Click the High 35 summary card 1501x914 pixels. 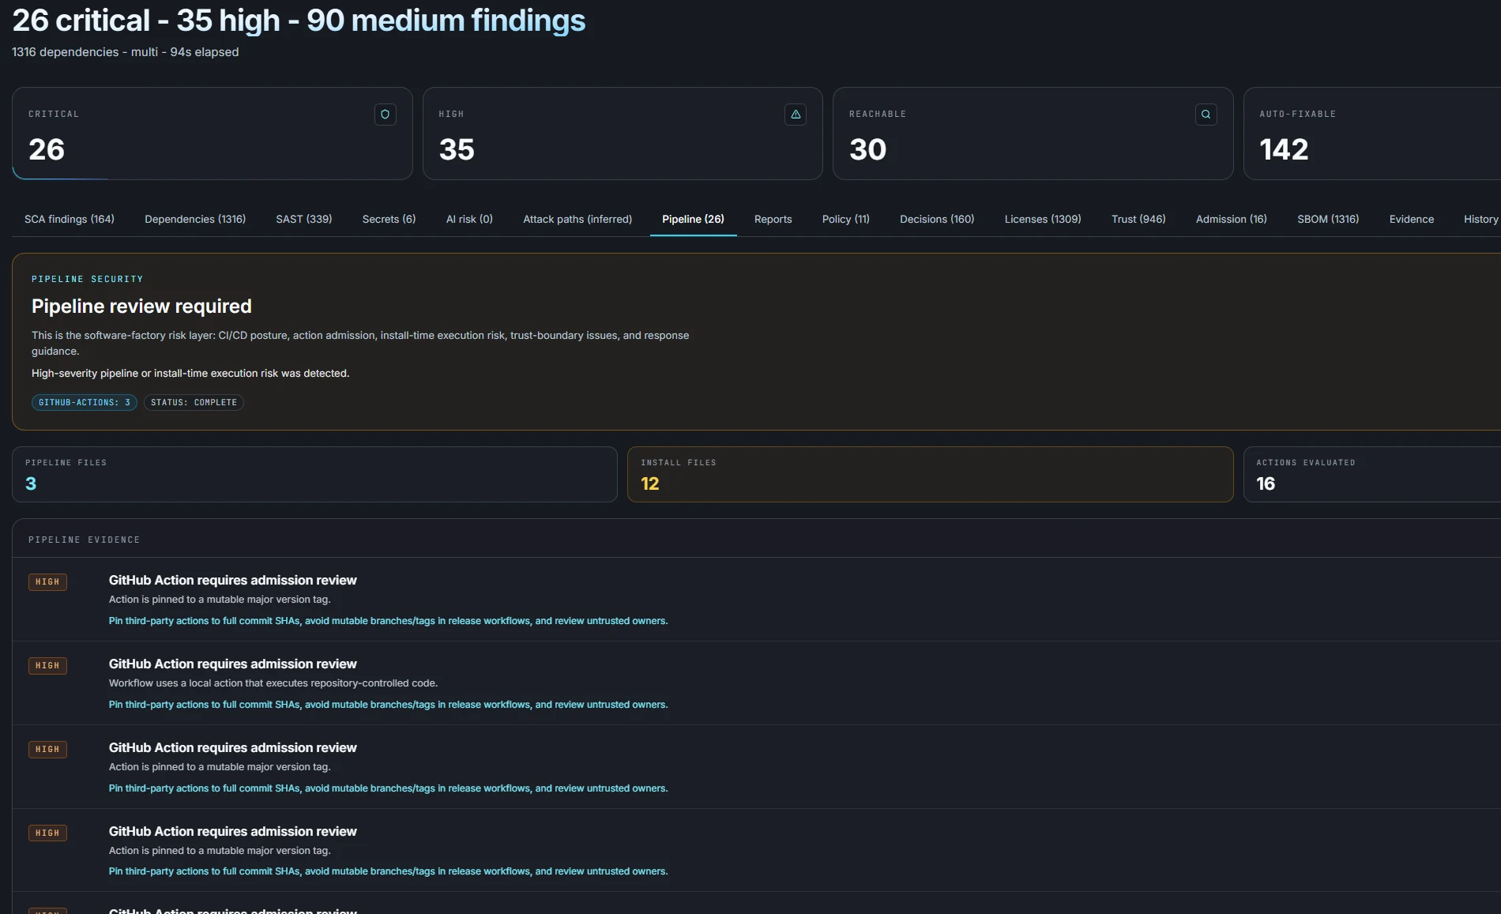(623, 134)
